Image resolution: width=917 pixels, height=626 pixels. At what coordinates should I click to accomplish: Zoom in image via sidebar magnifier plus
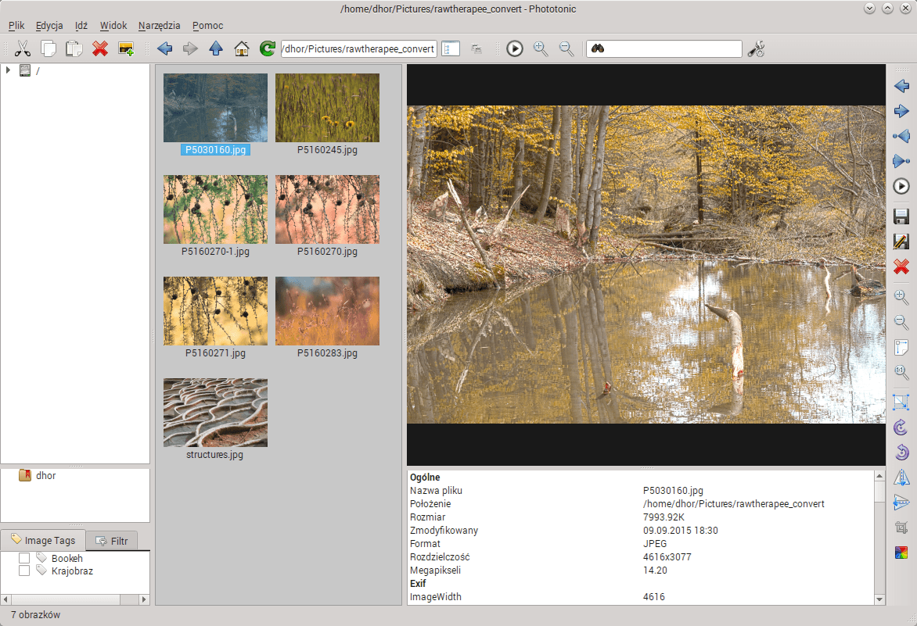(901, 297)
